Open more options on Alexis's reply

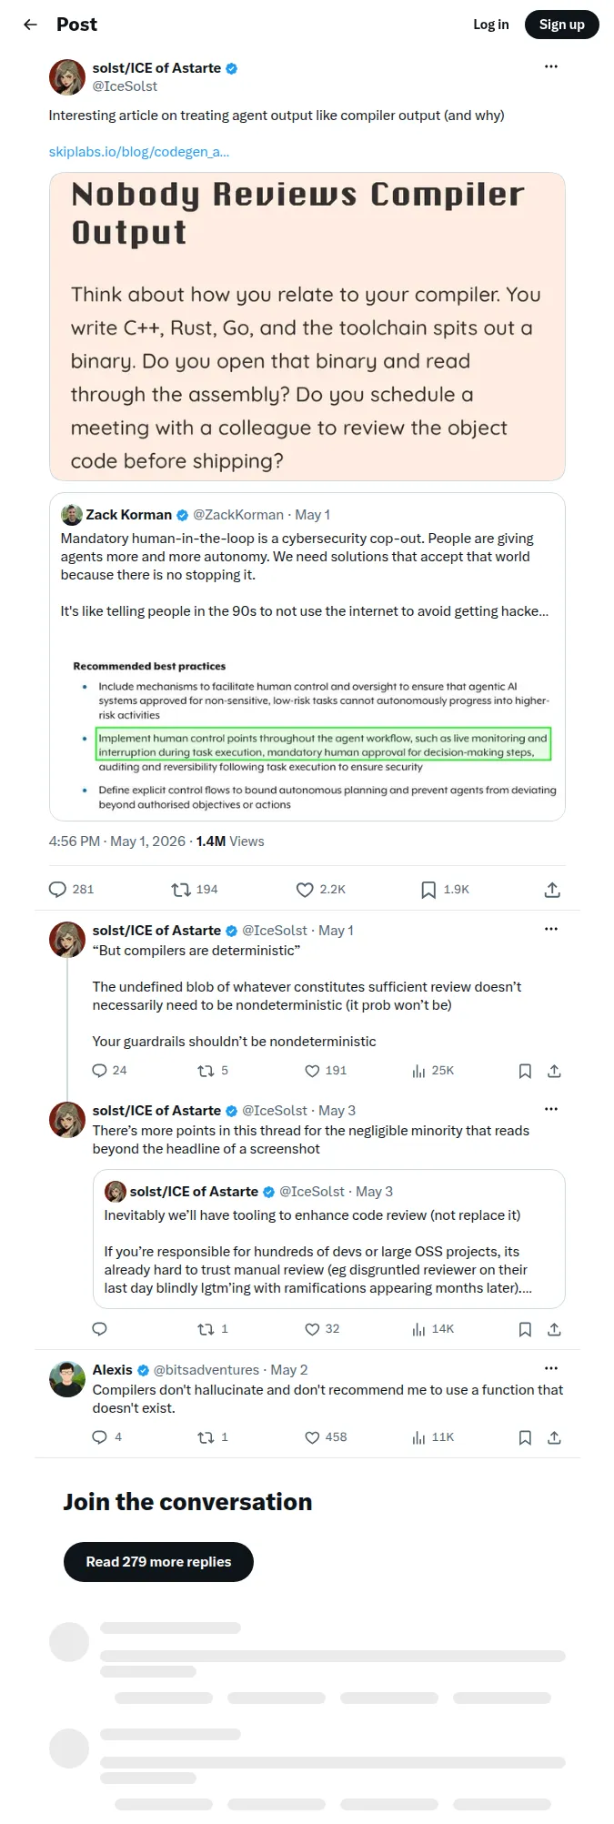coord(551,1368)
